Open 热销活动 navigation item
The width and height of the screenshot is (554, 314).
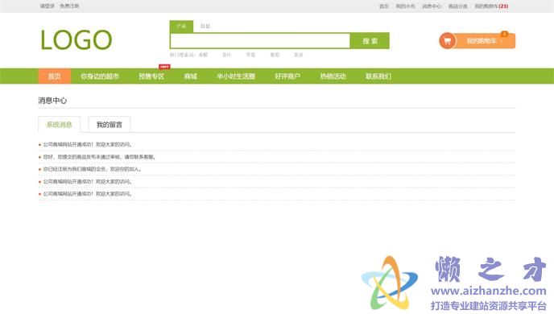(333, 76)
